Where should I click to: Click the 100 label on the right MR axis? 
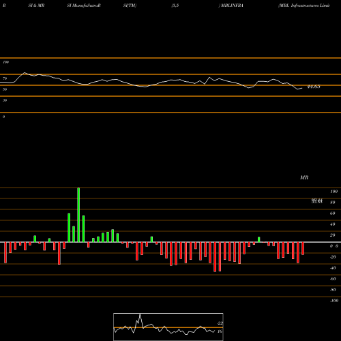[x=333, y=192]
